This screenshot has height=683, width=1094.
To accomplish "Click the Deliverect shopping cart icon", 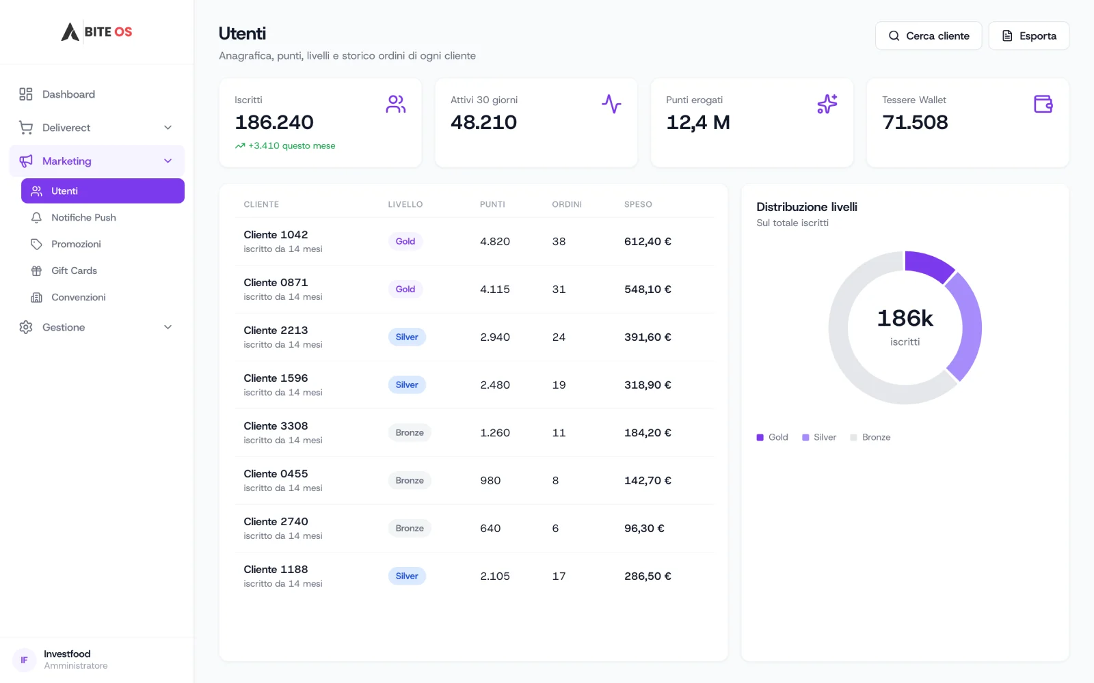I will point(26,128).
